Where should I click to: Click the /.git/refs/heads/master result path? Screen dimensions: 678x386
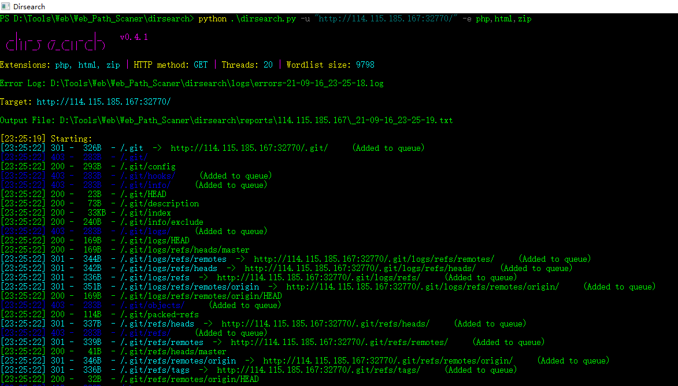(x=173, y=351)
